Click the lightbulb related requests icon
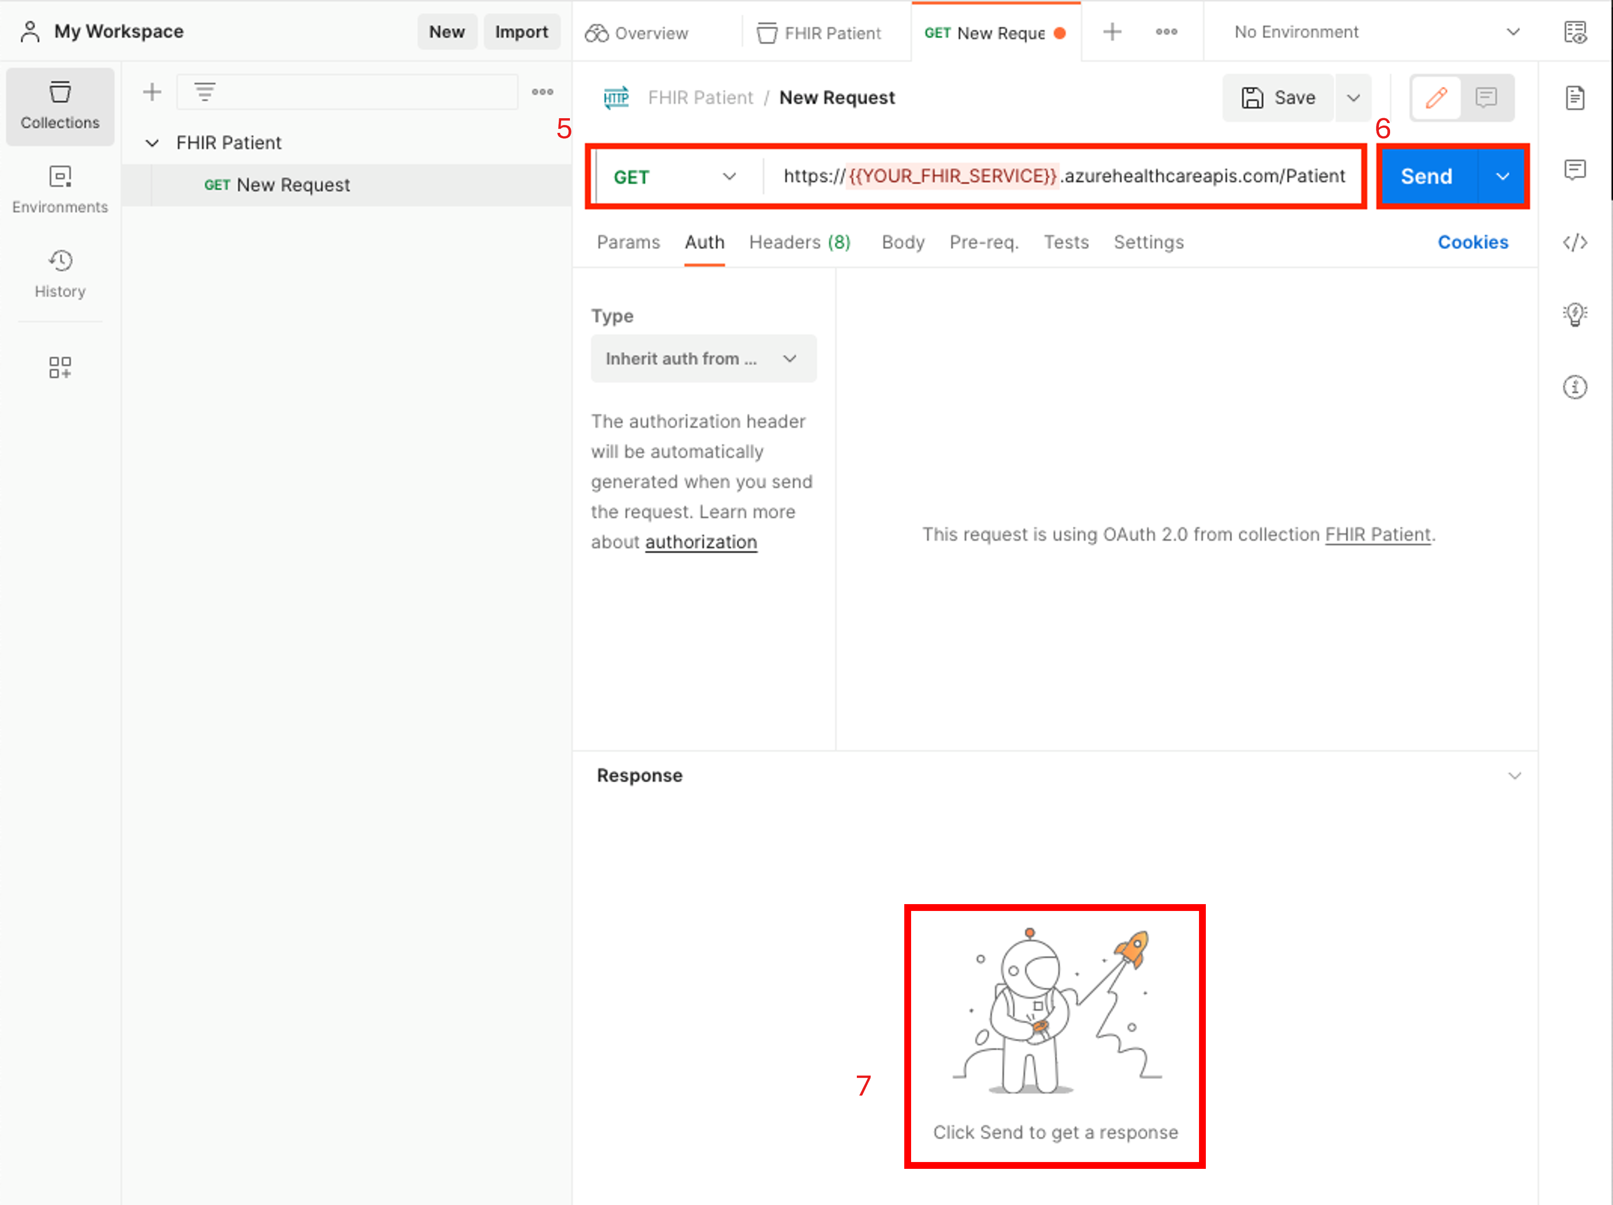 [1574, 315]
